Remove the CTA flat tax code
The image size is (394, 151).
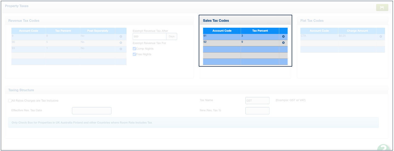tap(381, 36)
